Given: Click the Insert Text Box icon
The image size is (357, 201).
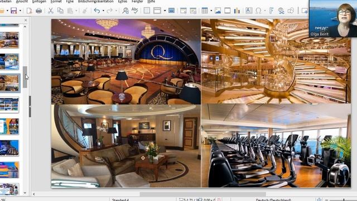Looking at the screenshot, I should [x=249, y=11].
